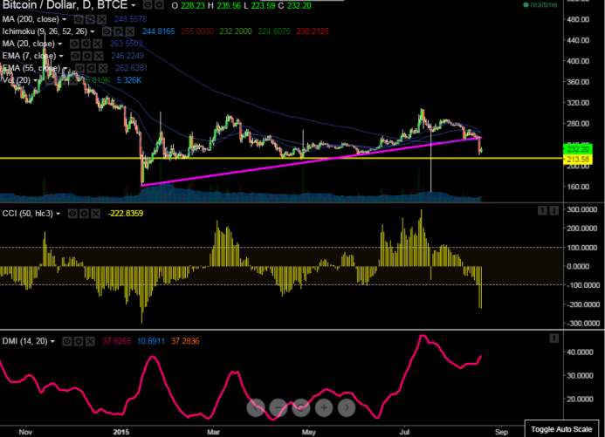Click the chart left navigation arrow

256,407
